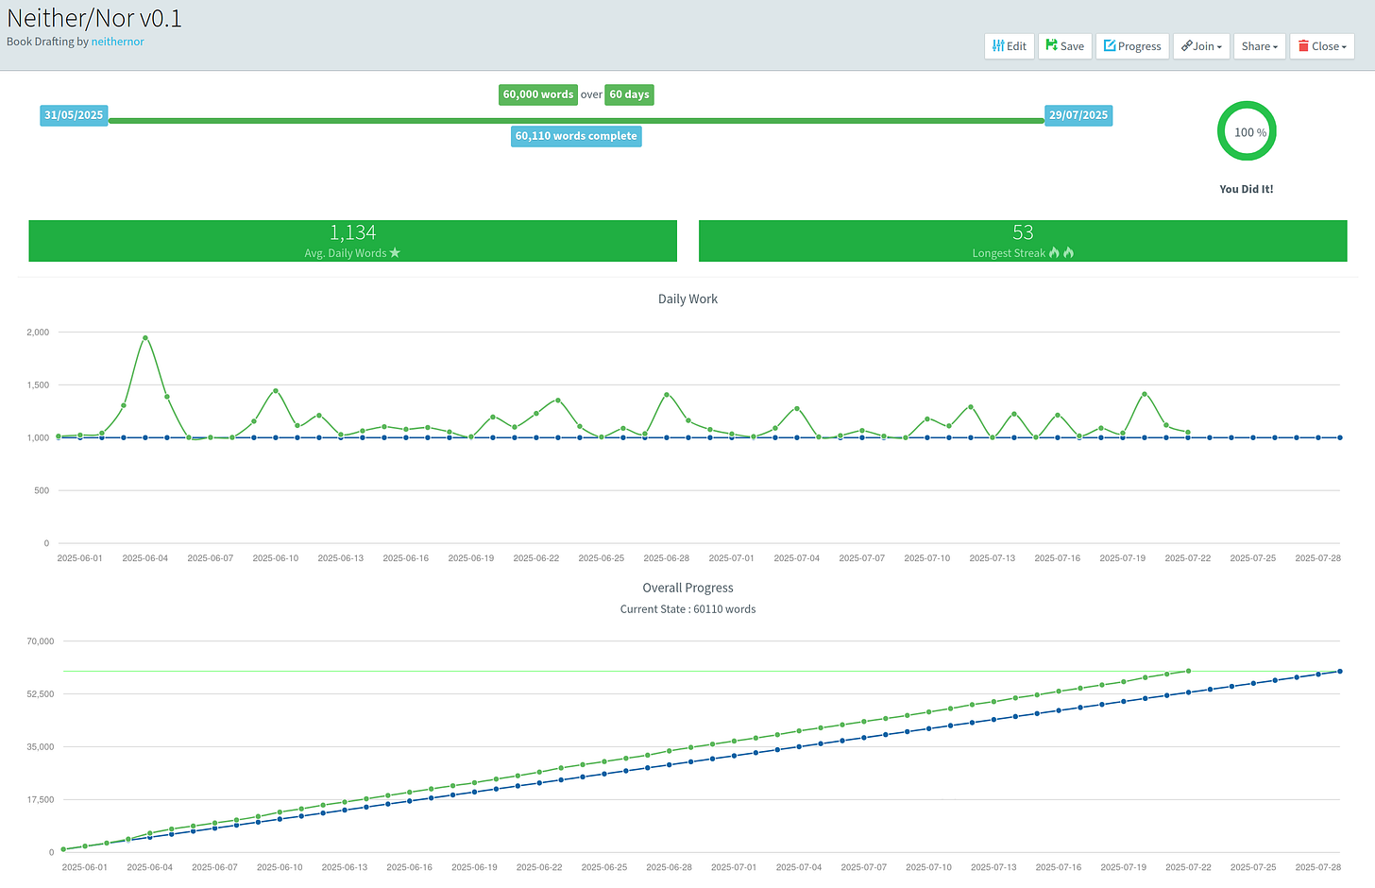Click the Neither/Nor v0.1 project title
This screenshot has width=1375, height=888.
click(94, 18)
